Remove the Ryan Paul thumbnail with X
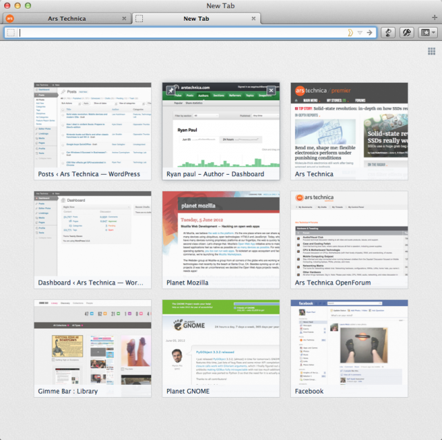This screenshot has height=440, width=442. pos(271,90)
